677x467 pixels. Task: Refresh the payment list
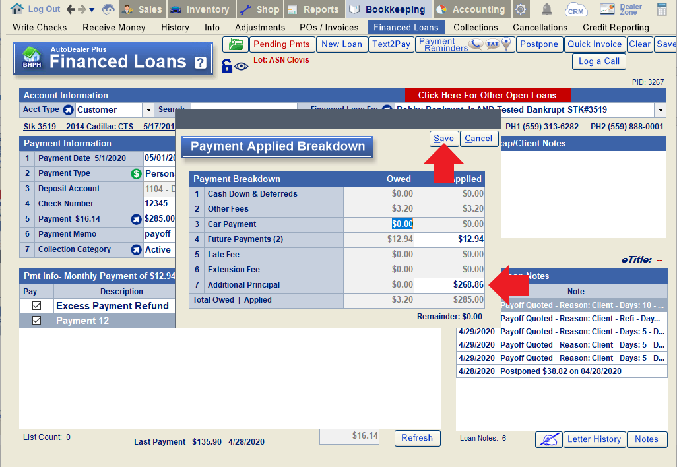[x=417, y=438]
